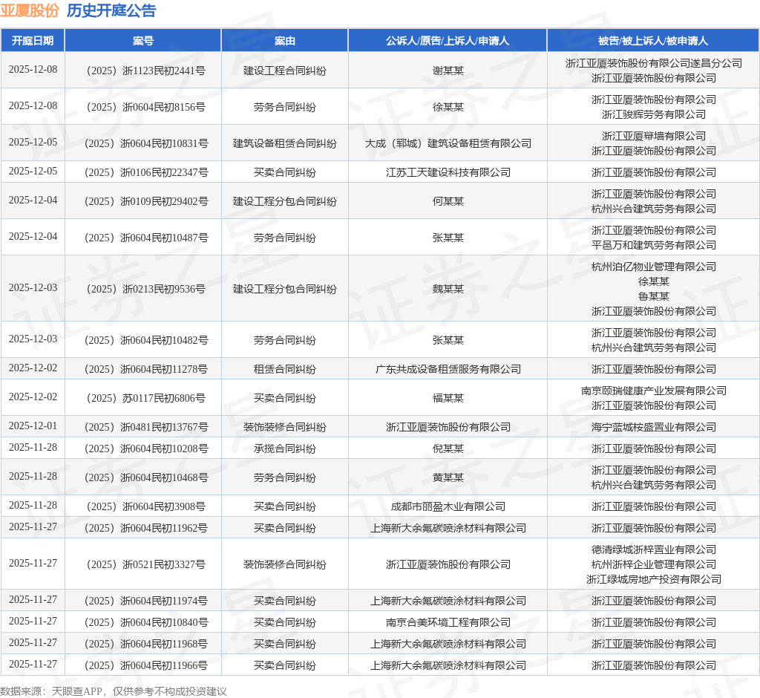Click defendant 浙江亚厦幕墙有限公司
The height and width of the screenshot is (698, 760).
(653, 136)
